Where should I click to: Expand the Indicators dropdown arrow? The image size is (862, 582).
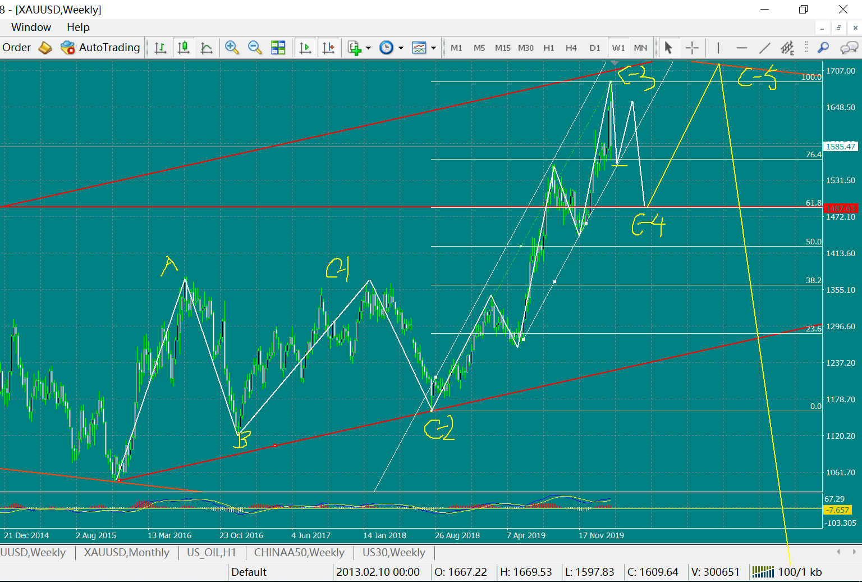368,48
